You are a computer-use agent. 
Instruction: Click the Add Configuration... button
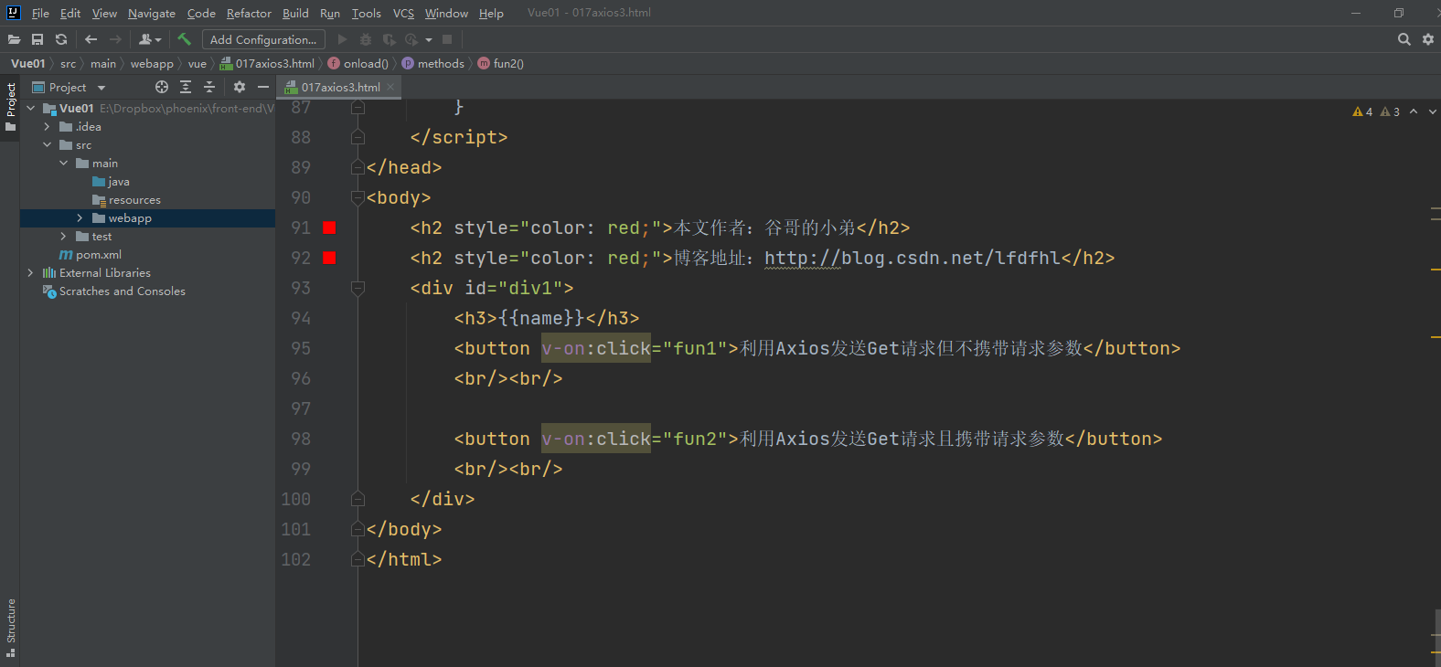pyautogui.click(x=263, y=39)
